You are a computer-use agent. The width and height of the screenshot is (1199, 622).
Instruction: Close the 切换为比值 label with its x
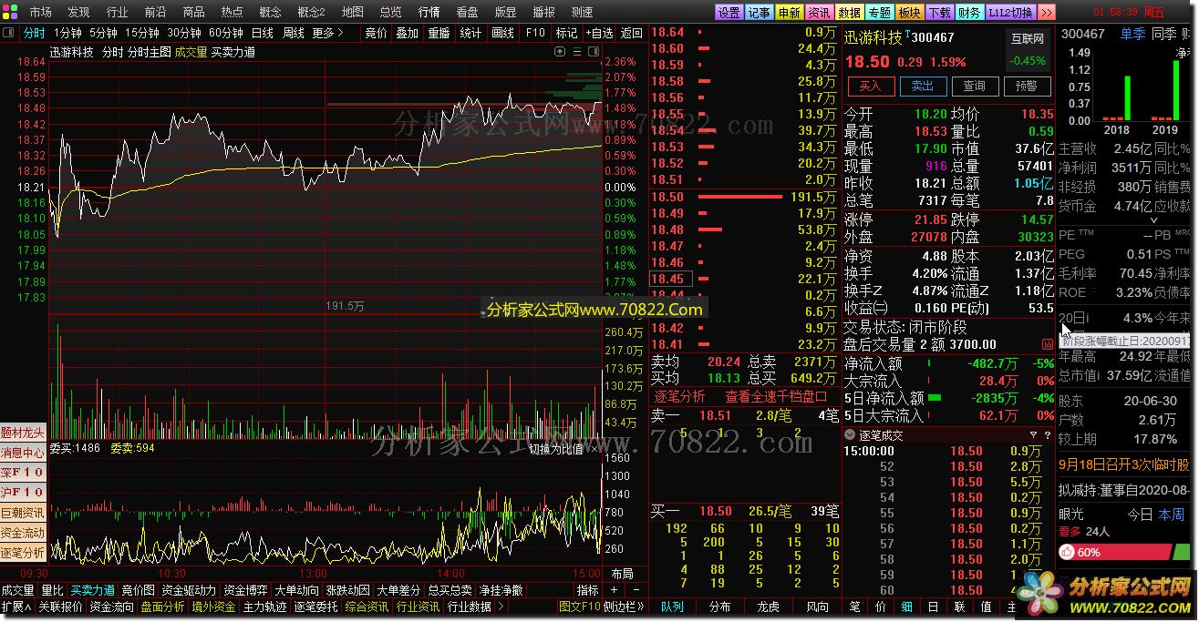pos(594,449)
